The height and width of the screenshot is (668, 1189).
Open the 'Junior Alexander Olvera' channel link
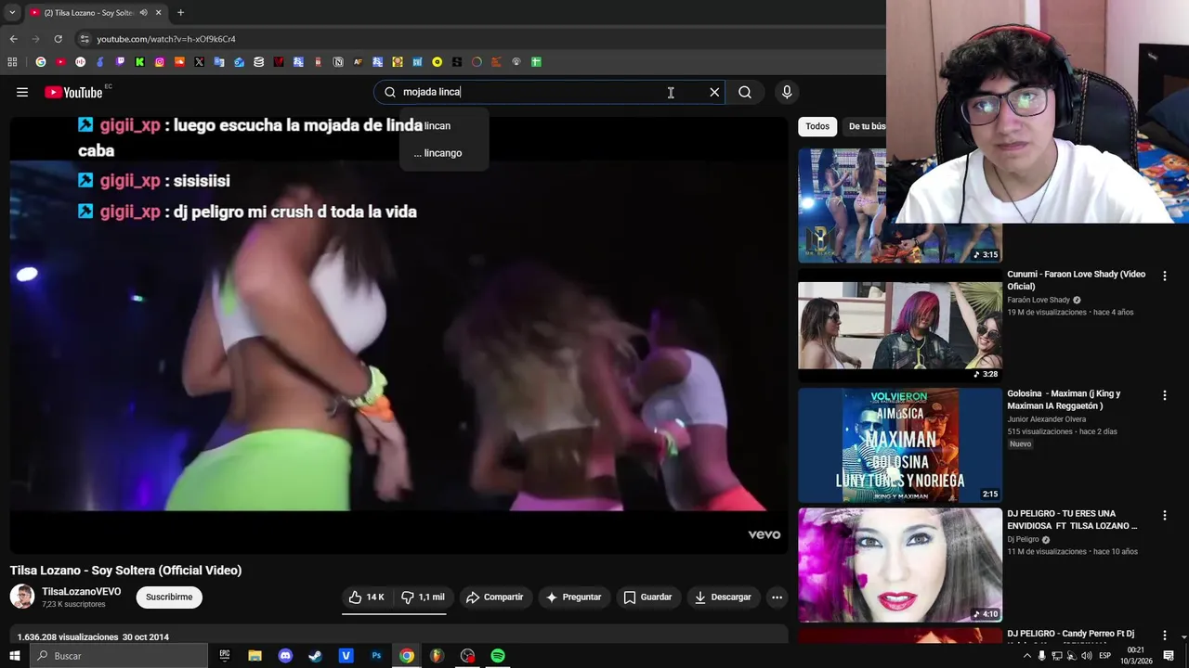coord(1046,419)
